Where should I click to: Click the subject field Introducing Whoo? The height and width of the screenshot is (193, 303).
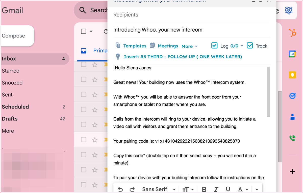click(192, 30)
